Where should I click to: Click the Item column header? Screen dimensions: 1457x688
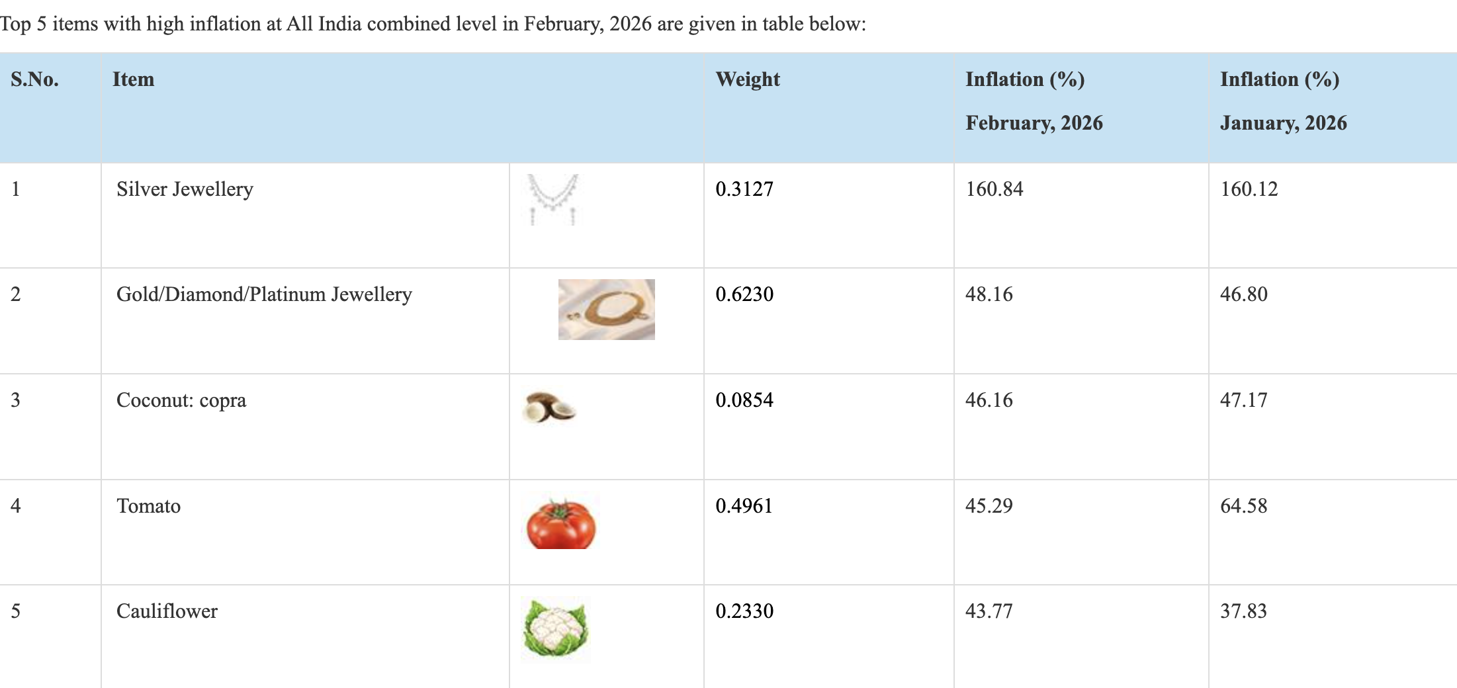tap(133, 79)
